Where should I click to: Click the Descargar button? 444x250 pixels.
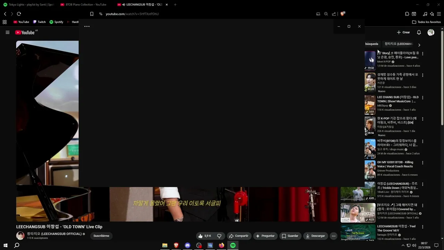[315, 236]
